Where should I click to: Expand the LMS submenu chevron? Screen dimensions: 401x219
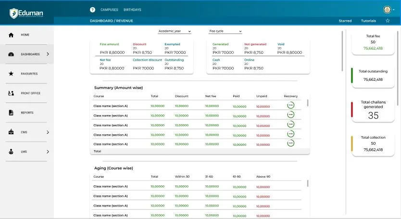(x=48, y=152)
